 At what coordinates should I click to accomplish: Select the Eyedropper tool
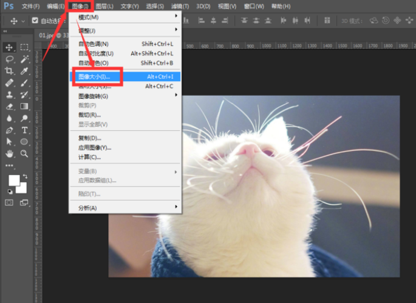(24, 71)
